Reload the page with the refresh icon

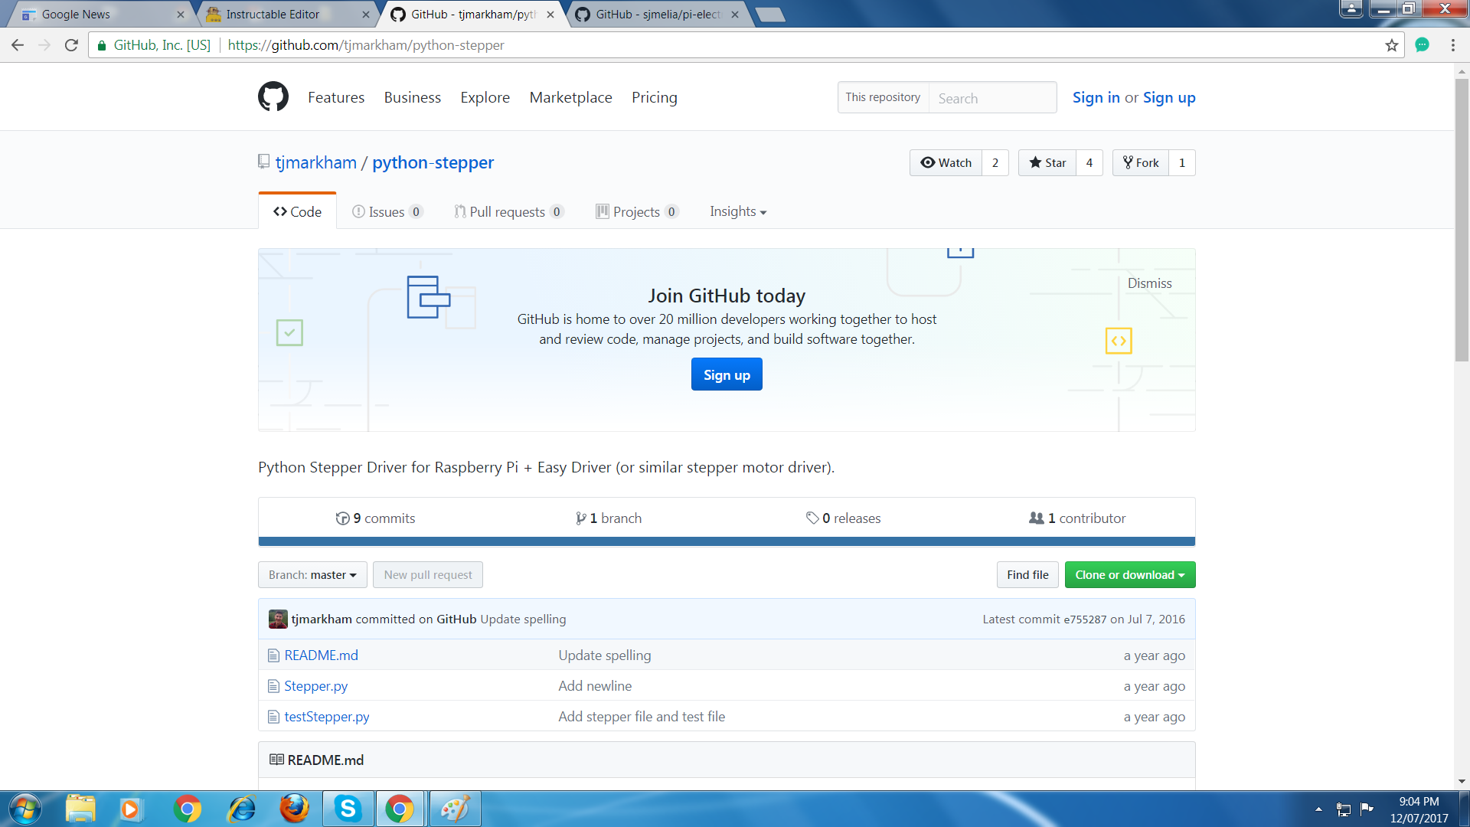pos(71,45)
